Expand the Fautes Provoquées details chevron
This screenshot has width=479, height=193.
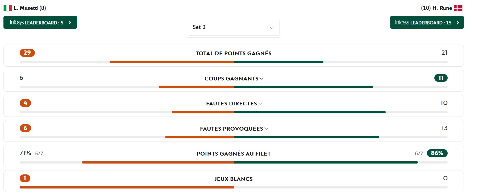pos(266,129)
